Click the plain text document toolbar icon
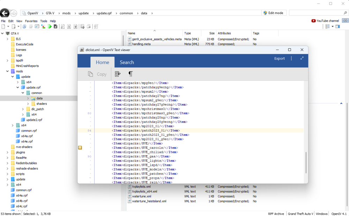The width and height of the screenshot is (349, 216). (x=69, y=27)
